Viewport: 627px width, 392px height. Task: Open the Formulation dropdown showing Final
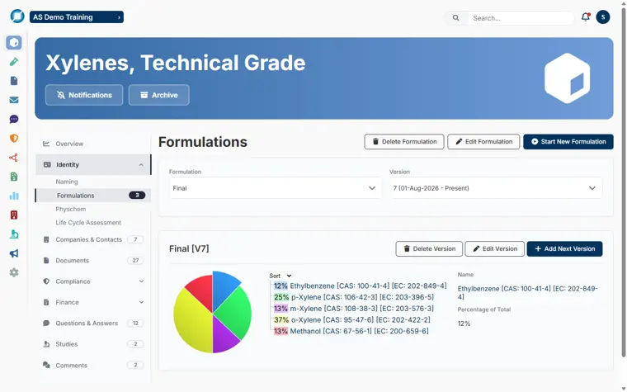pyautogui.click(x=275, y=188)
